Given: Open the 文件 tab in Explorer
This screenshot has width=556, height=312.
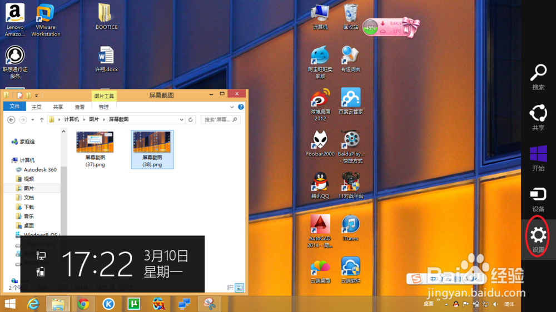Looking at the screenshot, I should [14, 107].
